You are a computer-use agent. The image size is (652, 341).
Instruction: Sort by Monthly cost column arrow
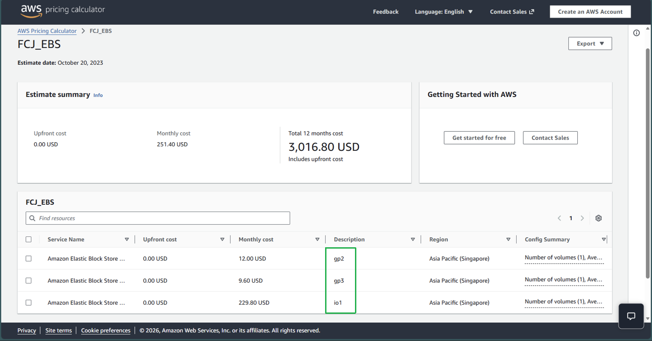(317, 240)
